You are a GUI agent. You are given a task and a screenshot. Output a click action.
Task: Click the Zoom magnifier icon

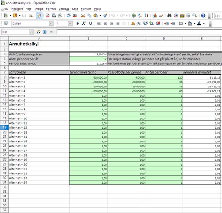[x=194, y=16]
